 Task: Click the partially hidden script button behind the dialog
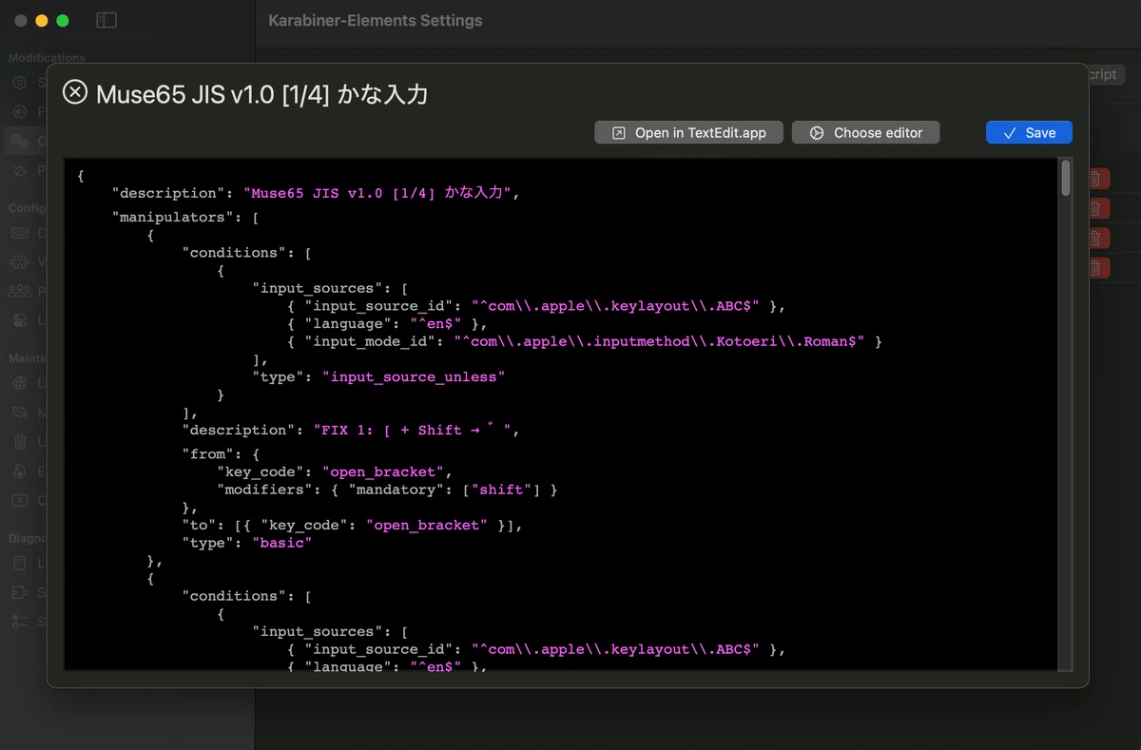1107,74
